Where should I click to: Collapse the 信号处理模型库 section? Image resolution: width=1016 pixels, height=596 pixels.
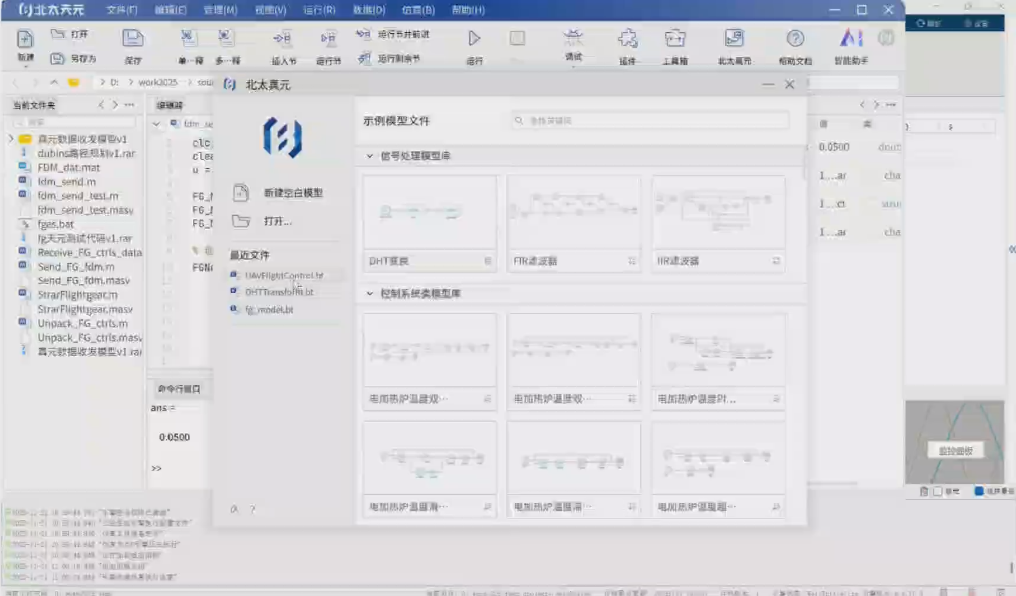[370, 156]
